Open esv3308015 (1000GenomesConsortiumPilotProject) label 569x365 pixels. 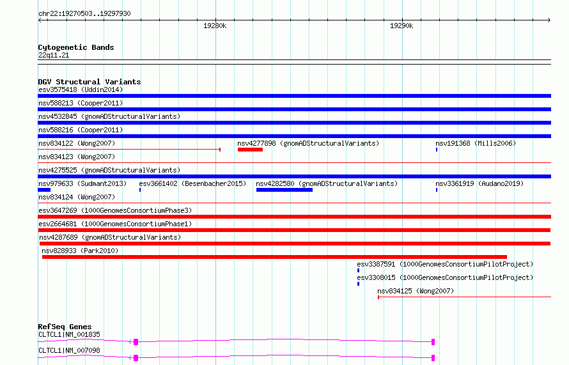pyautogui.click(x=445, y=277)
